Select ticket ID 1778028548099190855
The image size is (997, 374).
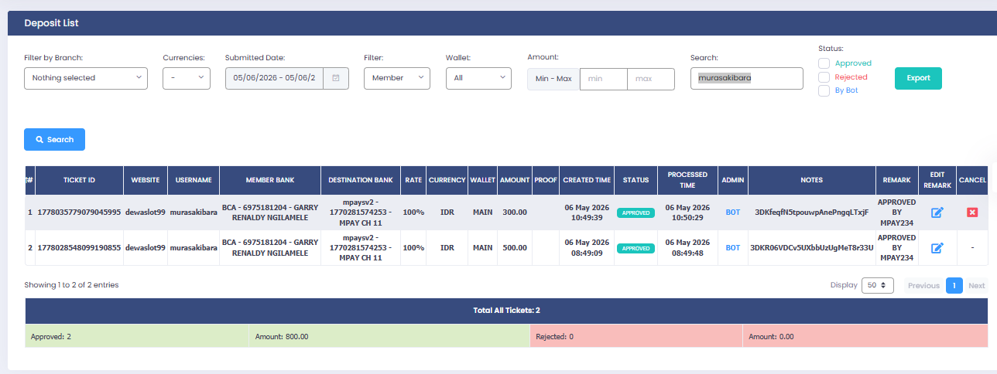(79, 248)
